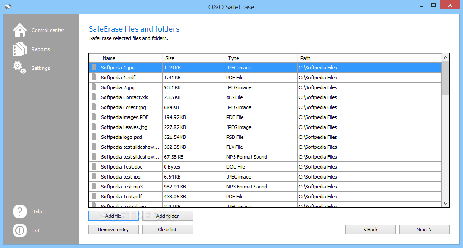Sort list by Path column header
The height and width of the screenshot is (248, 463).
369,58
